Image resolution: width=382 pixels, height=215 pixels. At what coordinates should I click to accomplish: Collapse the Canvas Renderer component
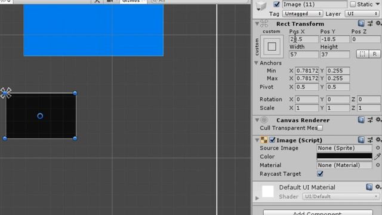257,120
